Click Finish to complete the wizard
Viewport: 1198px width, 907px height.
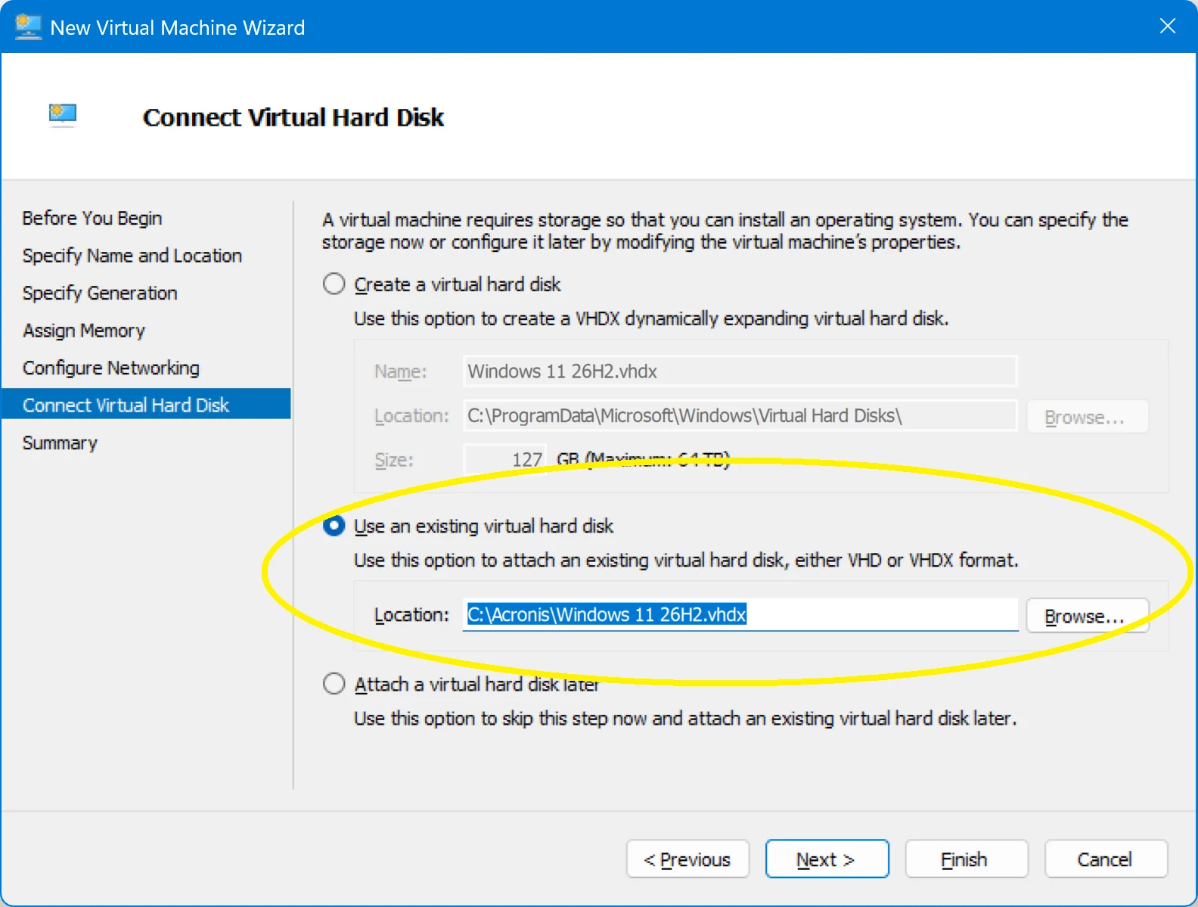[966, 859]
